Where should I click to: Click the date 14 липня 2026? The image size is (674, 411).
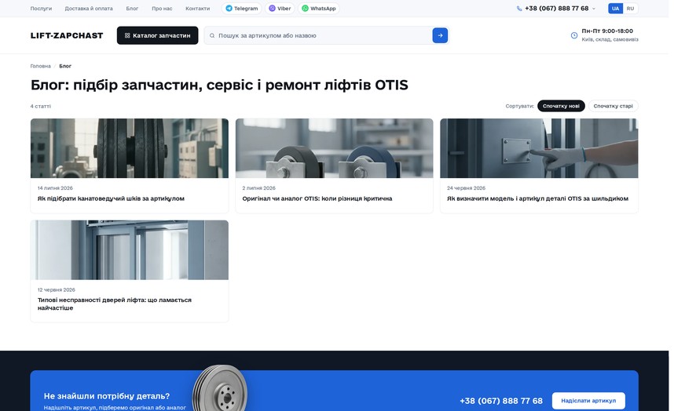coord(55,188)
